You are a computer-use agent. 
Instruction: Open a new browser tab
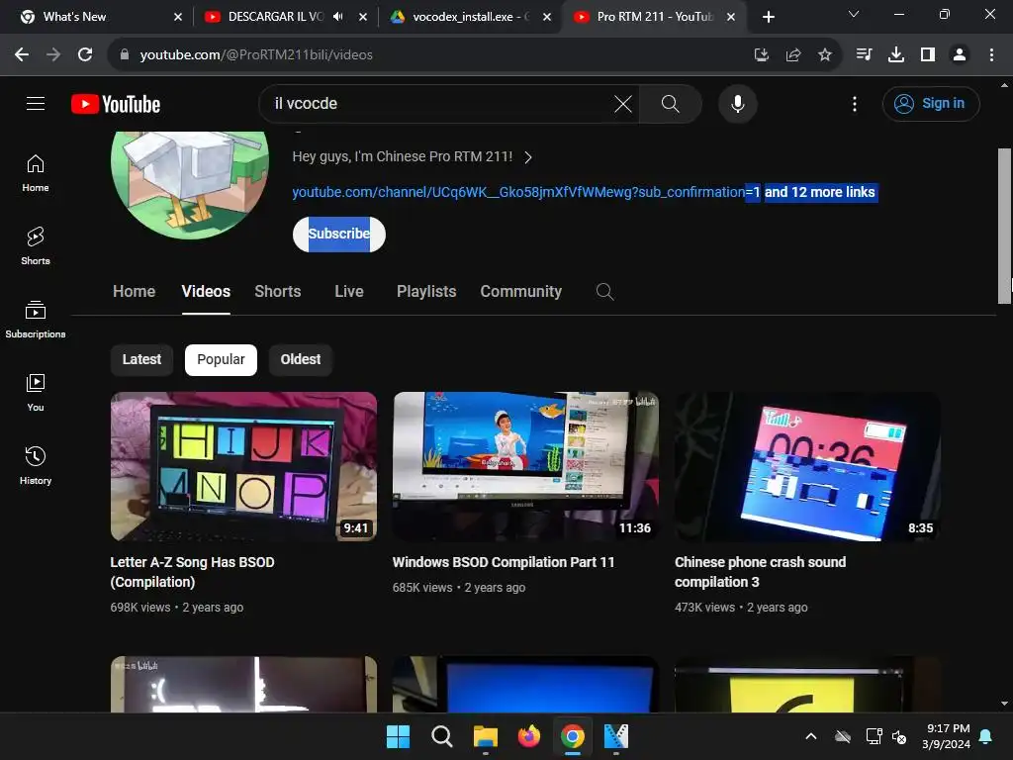click(768, 17)
